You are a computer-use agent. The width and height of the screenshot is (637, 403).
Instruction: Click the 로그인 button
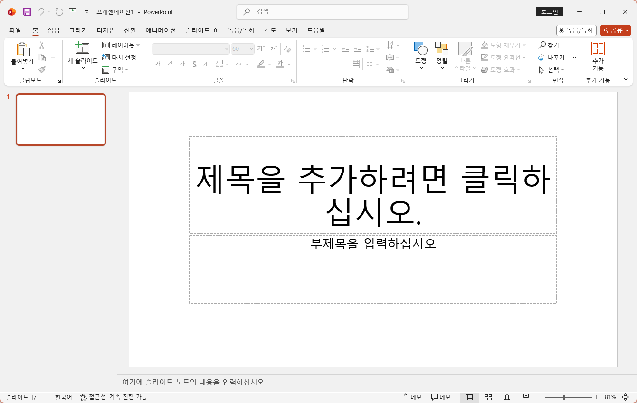[549, 11]
